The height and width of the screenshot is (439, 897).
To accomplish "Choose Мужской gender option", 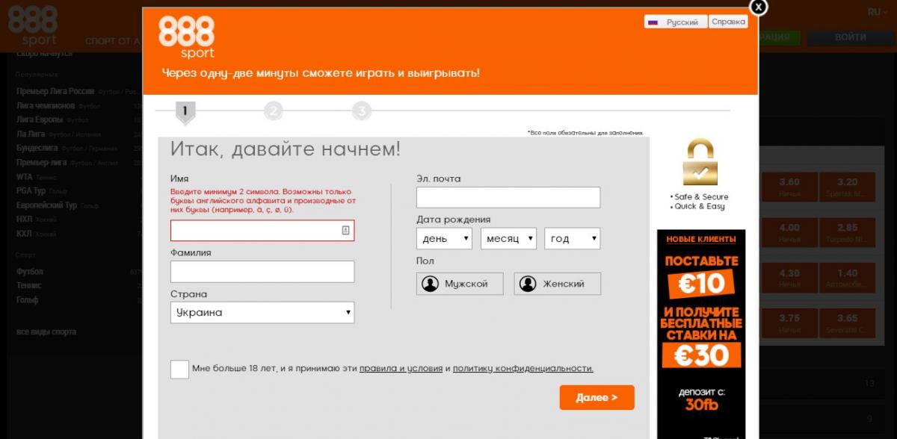I will pos(460,284).
